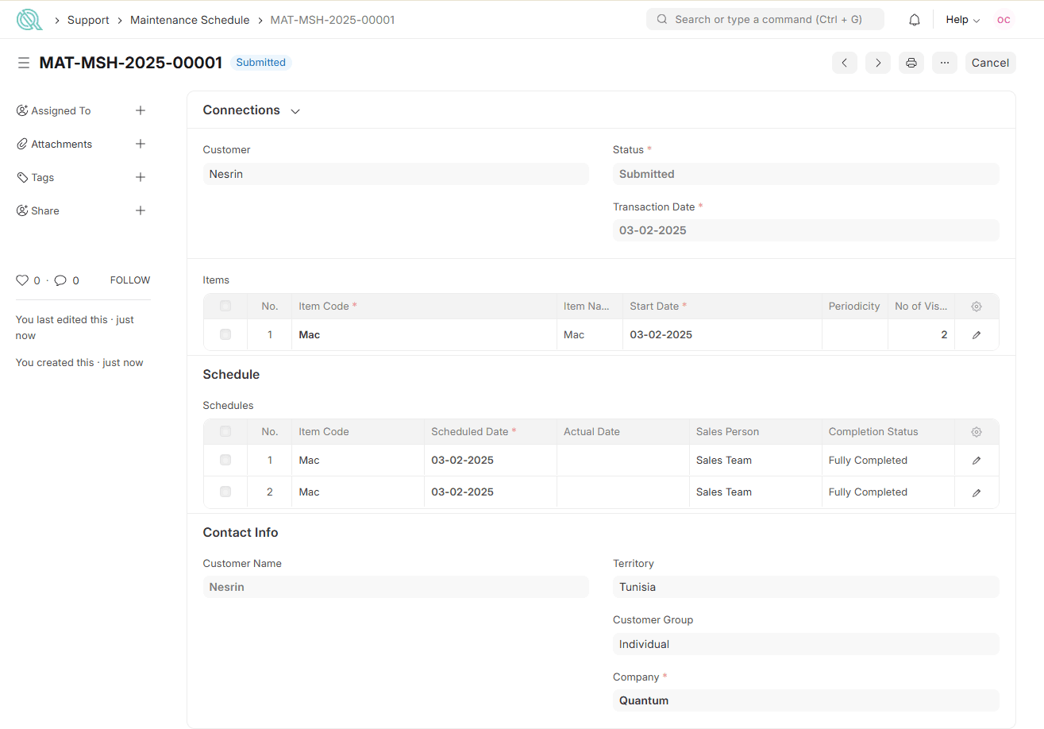Add an attachment with plus icon

click(141, 144)
